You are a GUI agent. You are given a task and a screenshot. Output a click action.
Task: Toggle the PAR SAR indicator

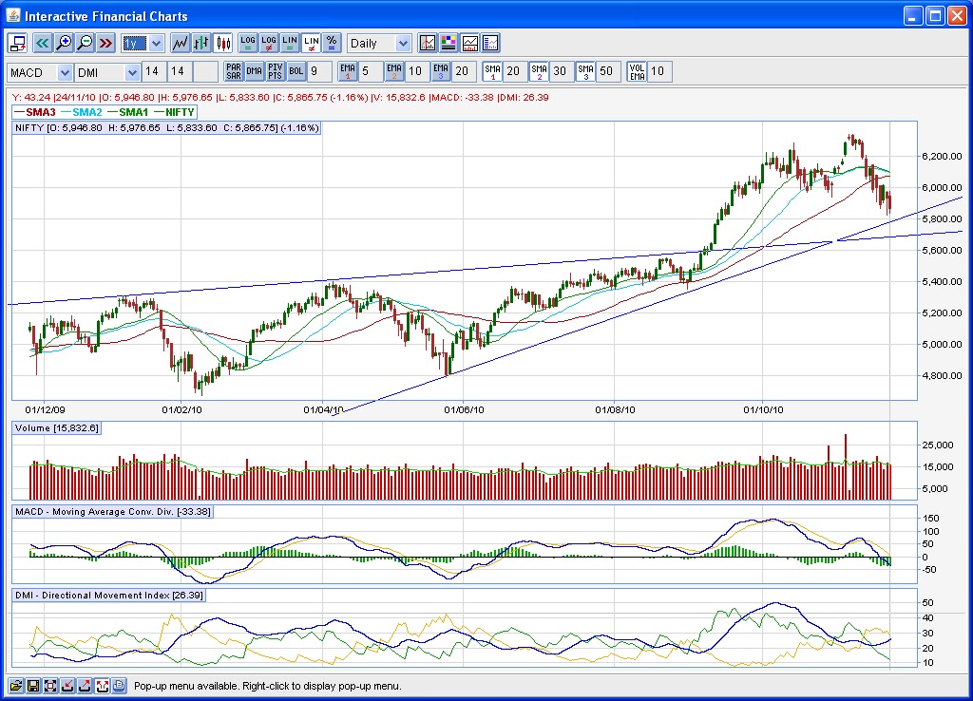click(x=234, y=71)
